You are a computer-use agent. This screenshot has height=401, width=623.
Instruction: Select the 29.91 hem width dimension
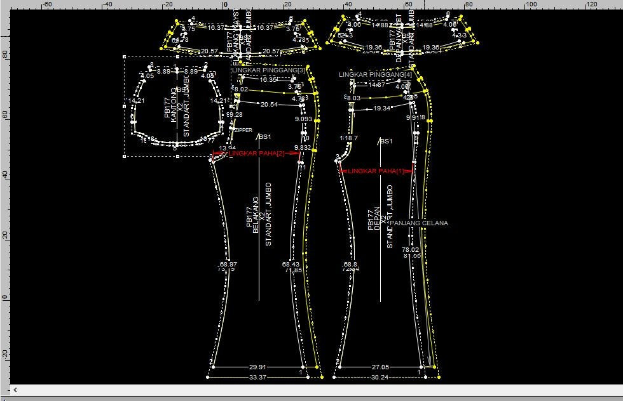pos(257,367)
